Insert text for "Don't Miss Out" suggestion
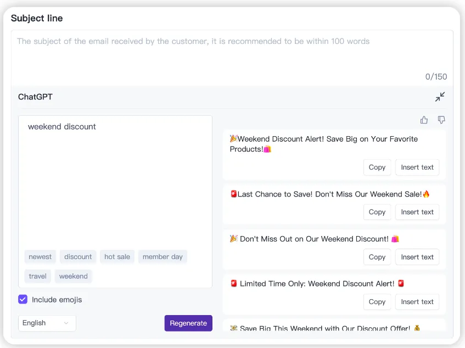Image resolution: width=465 pixels, height=348 pixels. pyautogui.click(x=417, y=257)
